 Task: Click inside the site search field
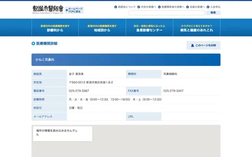click(166, 13)
